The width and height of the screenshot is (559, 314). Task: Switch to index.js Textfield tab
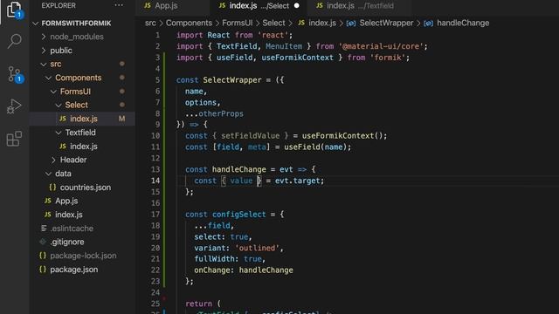[360, 6]
